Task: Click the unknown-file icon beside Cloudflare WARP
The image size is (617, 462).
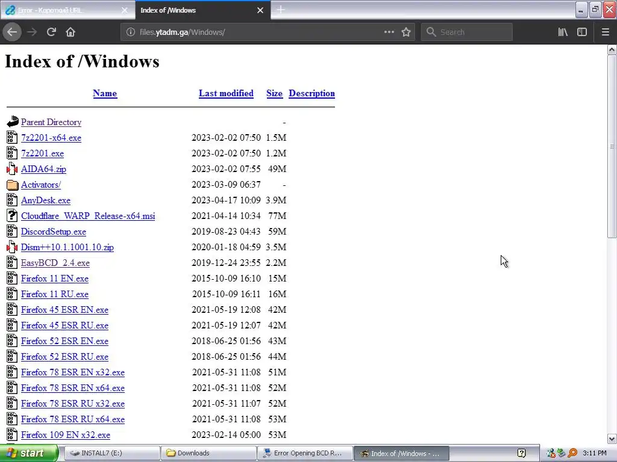Action: tap(12, 215)
